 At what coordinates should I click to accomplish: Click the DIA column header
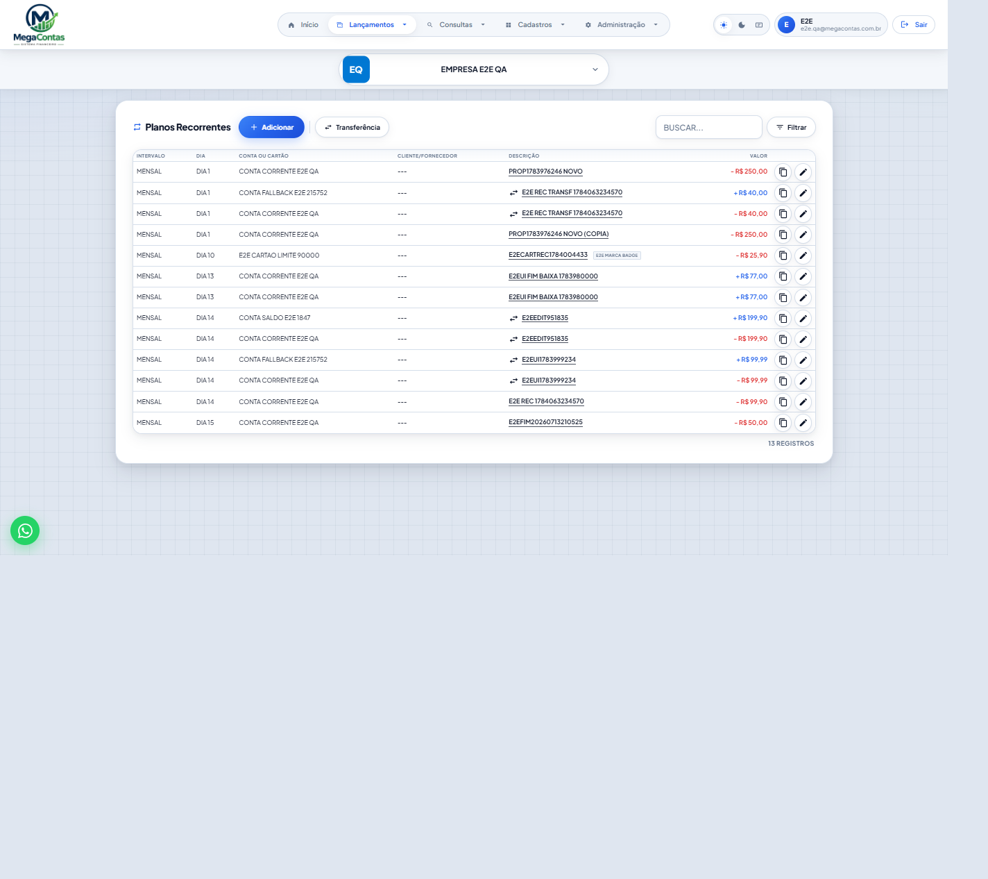[201, 156]
